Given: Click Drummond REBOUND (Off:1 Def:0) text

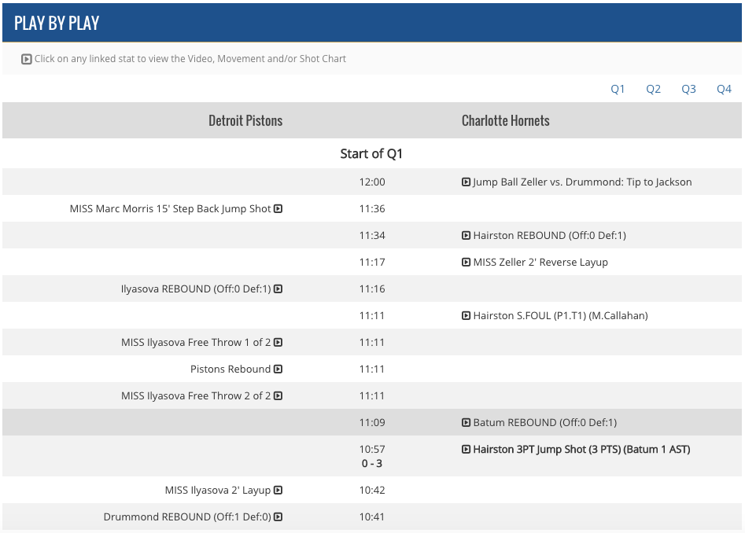Looking at the screenshot, I should (x=187, y=516).
